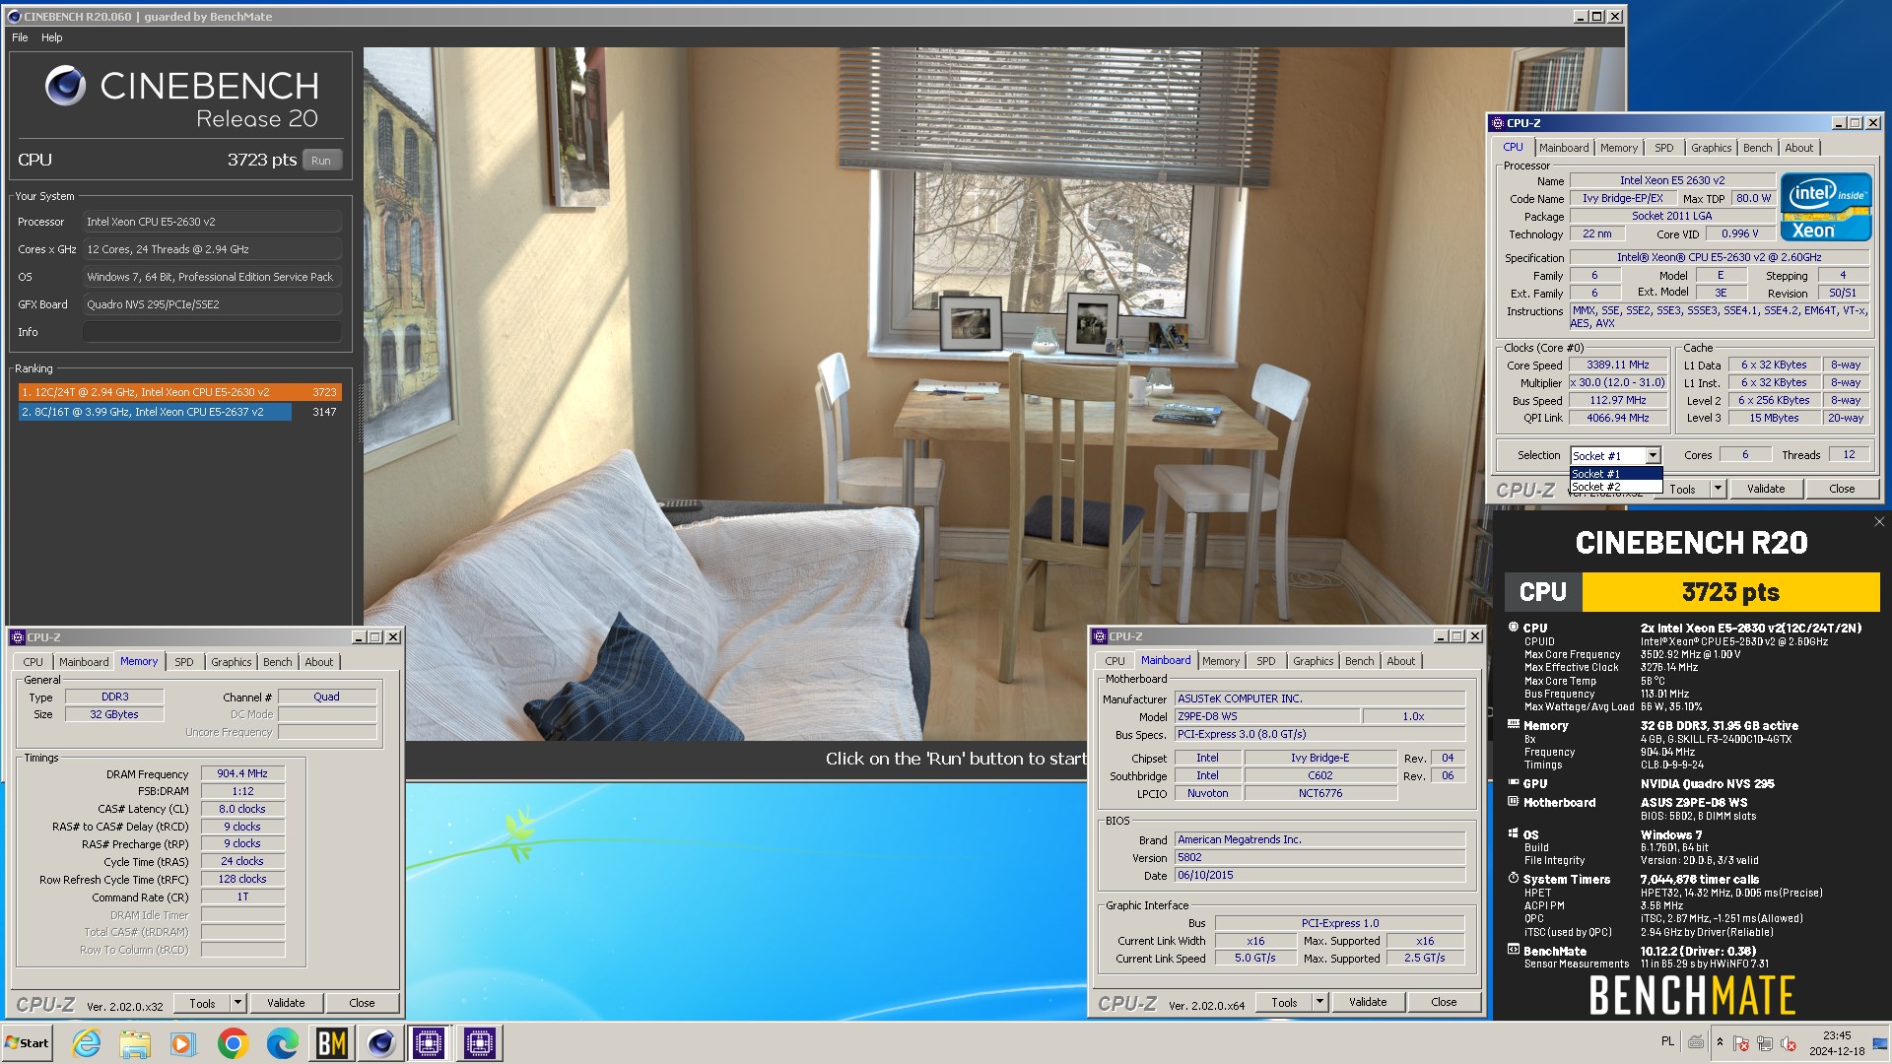Select the second CPU-Z taskbar icon
The image size is (1892, 1064).
tap(479, 1043)
